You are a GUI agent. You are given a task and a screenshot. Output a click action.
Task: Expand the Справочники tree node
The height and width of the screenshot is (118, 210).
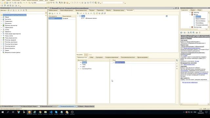pyautogui.click(x=1, y=21)
